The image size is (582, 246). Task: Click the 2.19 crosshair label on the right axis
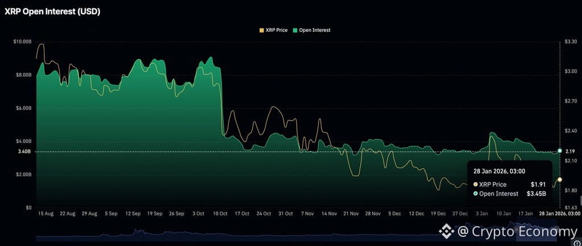click(x=569, y=151)
